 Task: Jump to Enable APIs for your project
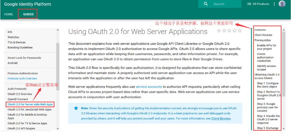267,47
